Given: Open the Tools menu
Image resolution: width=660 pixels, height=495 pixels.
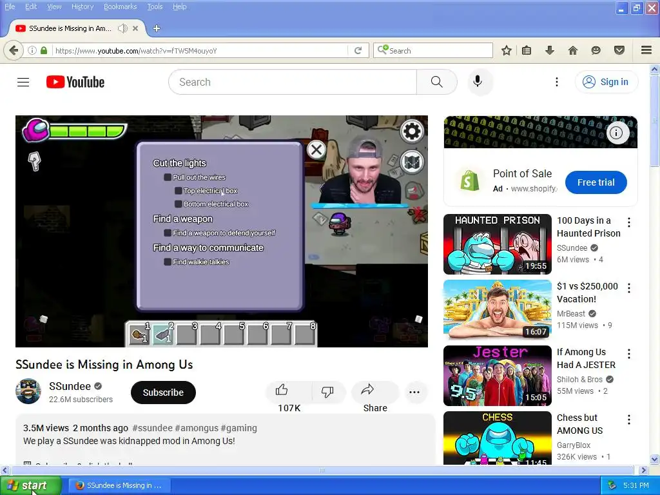Looking at the screenshot, I should click(x=155, y=6).
